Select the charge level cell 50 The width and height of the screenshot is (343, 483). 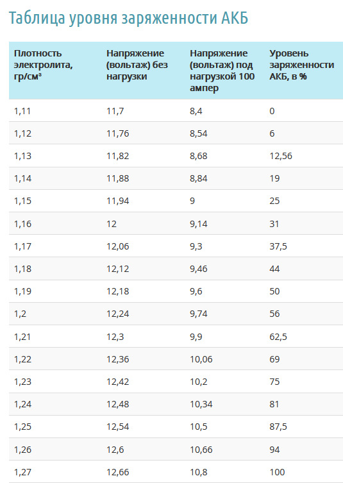point(274,291)
